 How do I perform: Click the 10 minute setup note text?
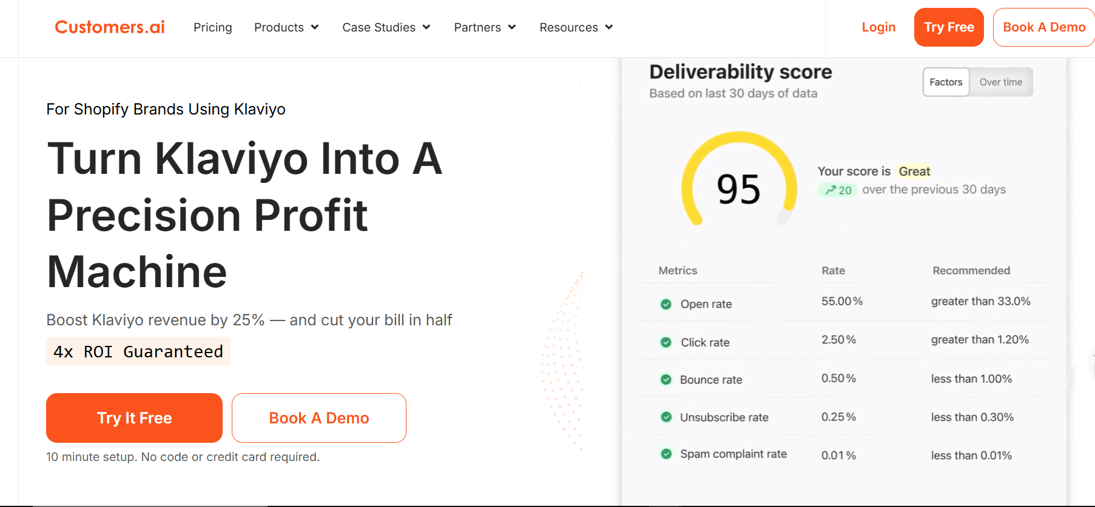pyautogui.click(x=183, y=457)
